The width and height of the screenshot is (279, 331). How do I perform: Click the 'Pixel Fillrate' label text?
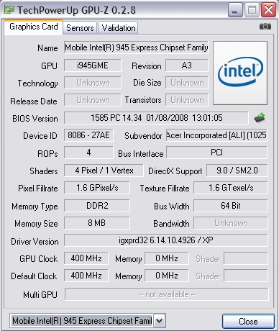[38, 189]
